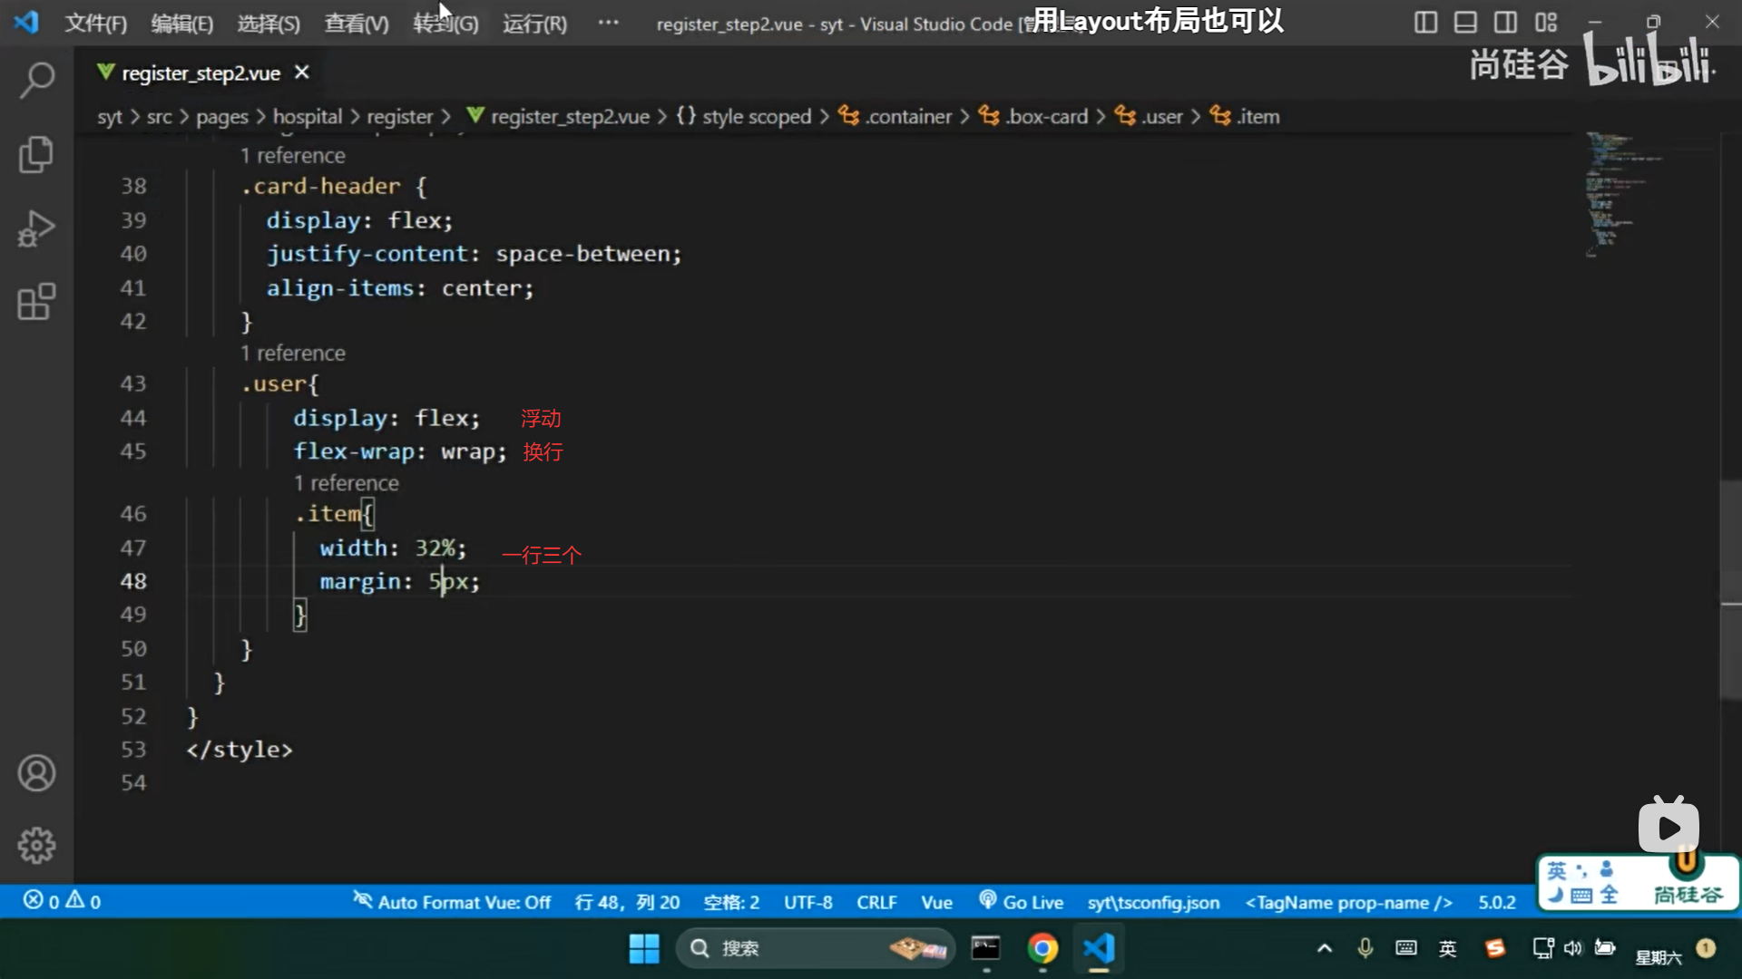Toggle Secondary Side Bar layout icon
The image size is (1742, 979).
pos(1505,23)
